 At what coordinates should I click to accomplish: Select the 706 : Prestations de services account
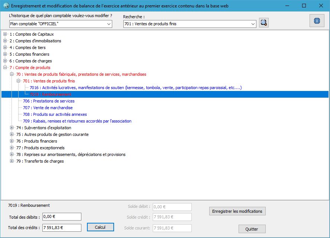(49, 101)
